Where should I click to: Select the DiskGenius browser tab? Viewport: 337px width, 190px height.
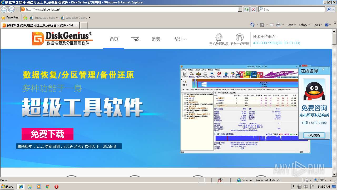tap(40, 25)
